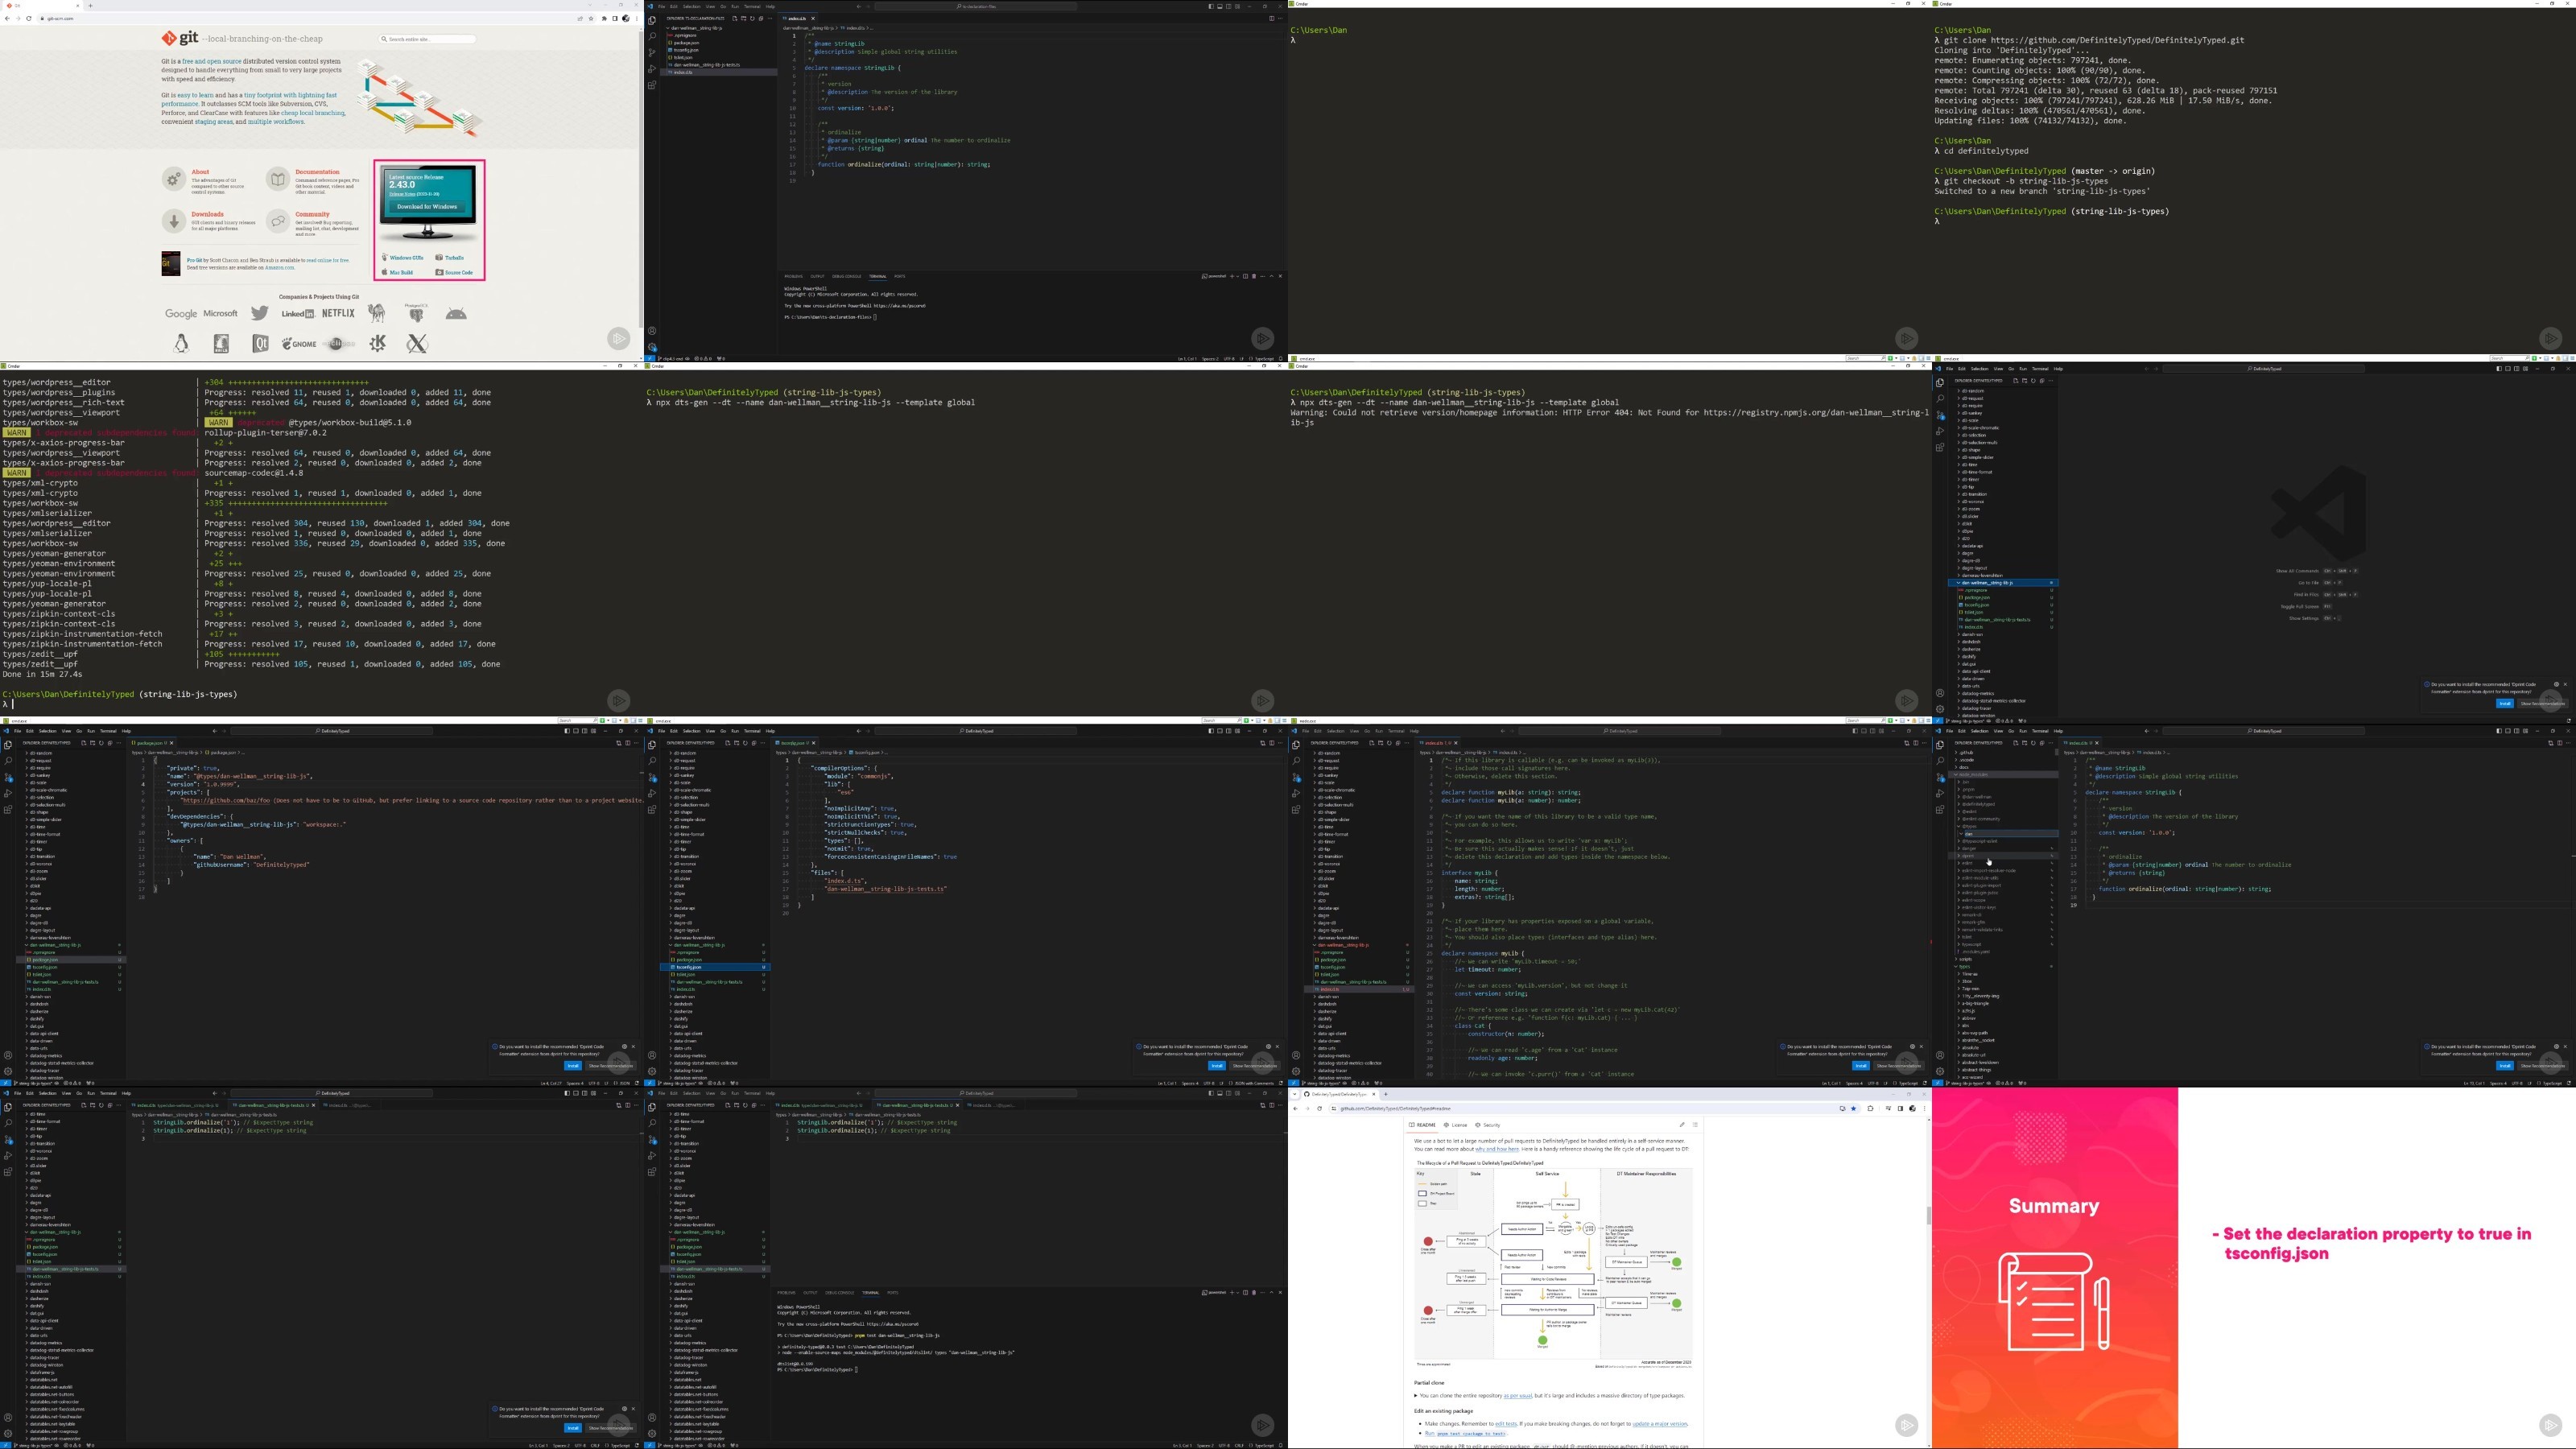Split editor right in ts-declaration-files VS Code window
The height and width of the screenshot is (1449, 2576).
pyautogui.click(x=1272, y=18)
